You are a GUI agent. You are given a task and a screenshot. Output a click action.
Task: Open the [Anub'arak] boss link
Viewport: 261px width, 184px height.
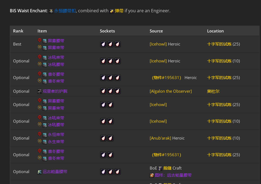click(160, 138)
